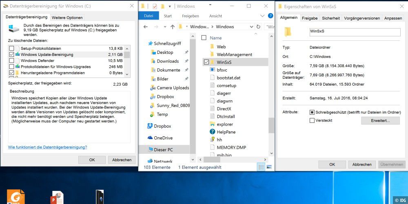Click the file list vertical scrollbar thumb
408x204 pixels.
click(x=271, y=125)
